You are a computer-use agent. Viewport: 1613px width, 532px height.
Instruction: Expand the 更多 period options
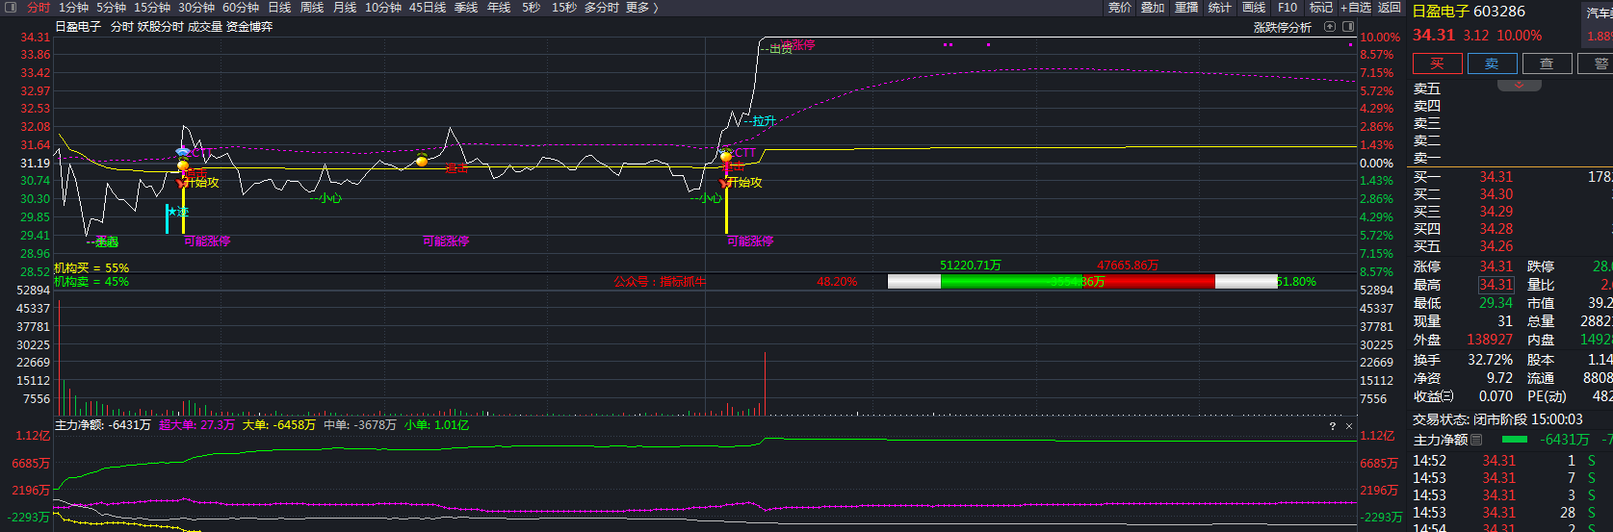click(641, 8)
